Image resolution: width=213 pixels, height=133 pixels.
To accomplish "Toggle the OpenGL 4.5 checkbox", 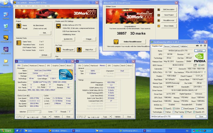I will point(194,112).
